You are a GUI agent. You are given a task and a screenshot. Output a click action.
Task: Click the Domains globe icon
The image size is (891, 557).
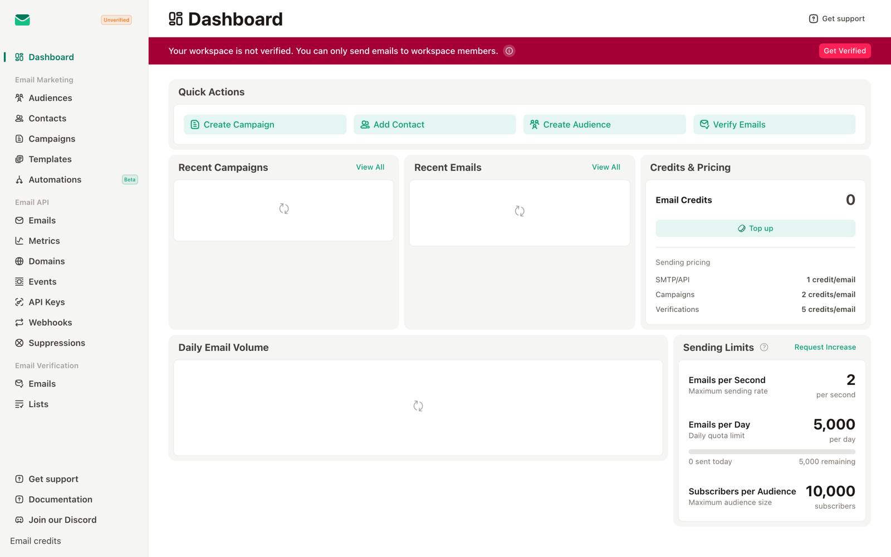tap(19, 261)
